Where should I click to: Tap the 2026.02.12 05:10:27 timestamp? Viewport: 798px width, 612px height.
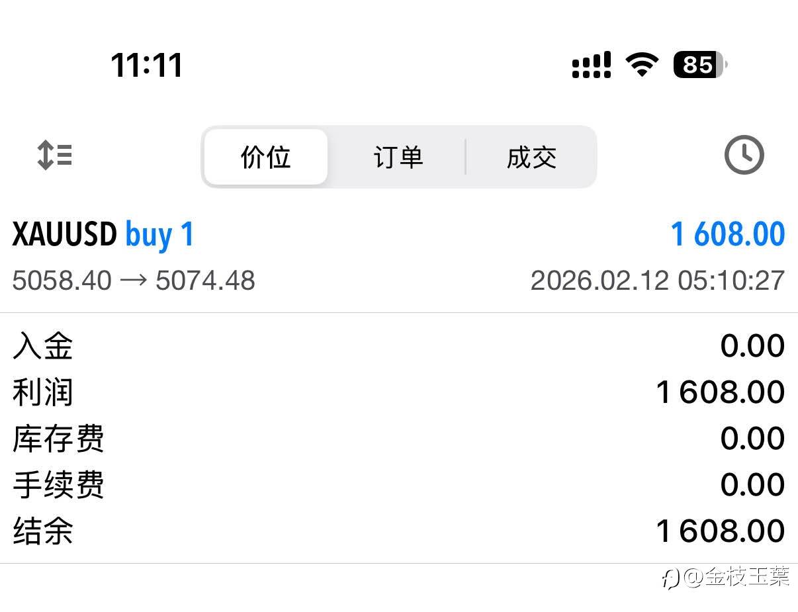point(657,281)
